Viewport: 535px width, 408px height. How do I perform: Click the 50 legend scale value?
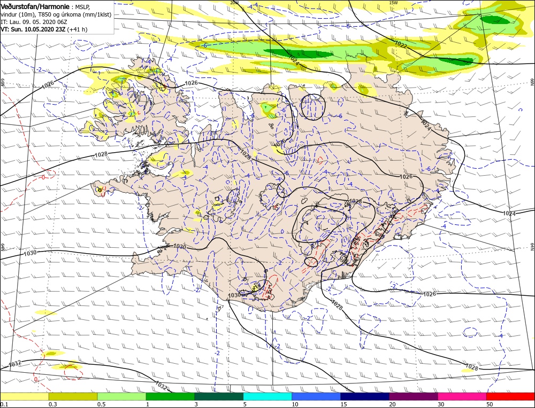point(490,404)
